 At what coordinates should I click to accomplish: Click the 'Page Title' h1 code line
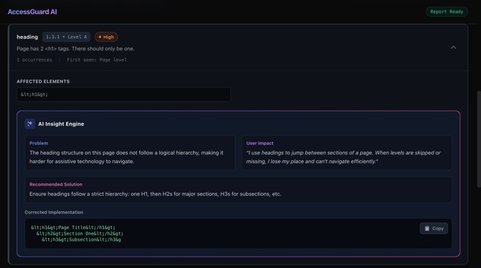point(73,228)
